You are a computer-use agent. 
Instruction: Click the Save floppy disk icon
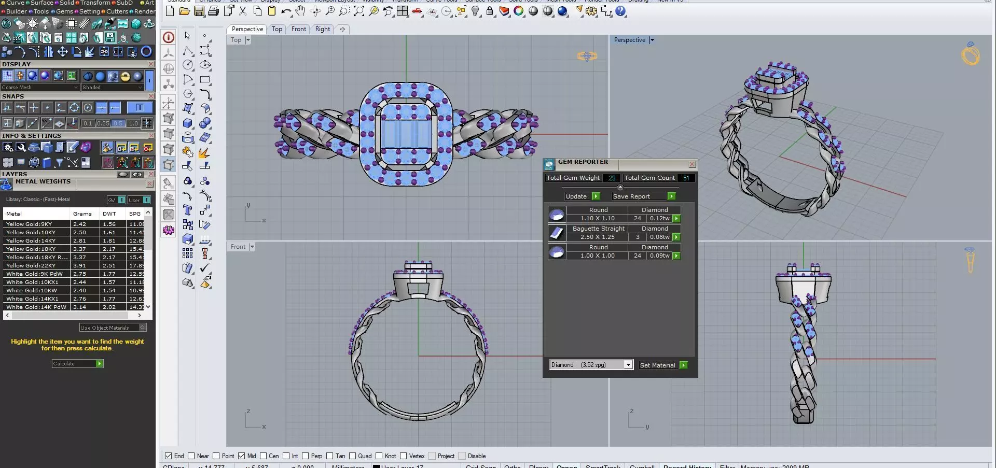point(199,11)
